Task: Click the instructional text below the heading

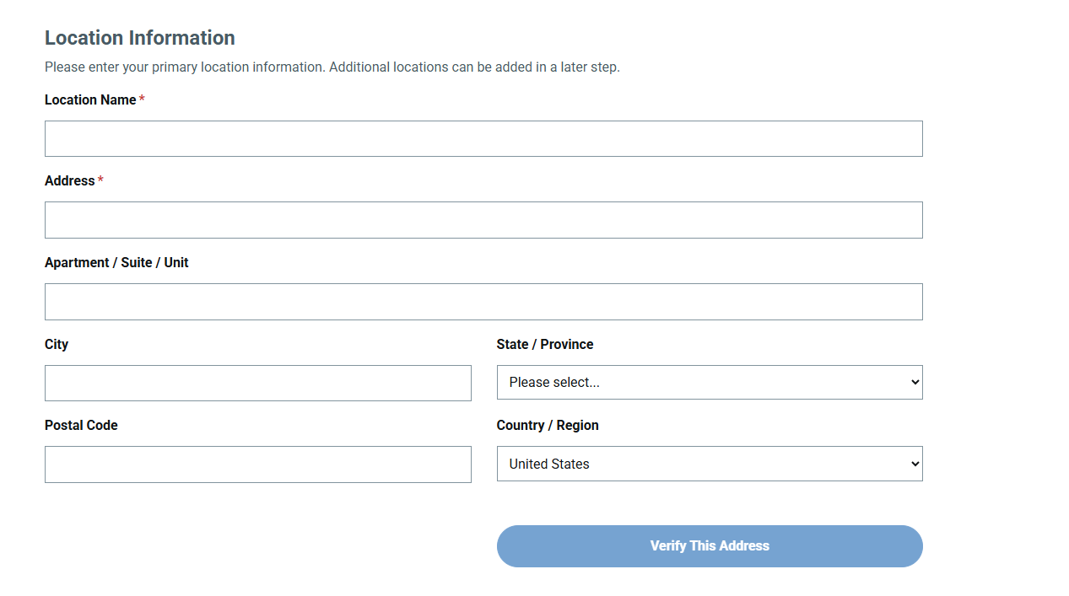Action: point(332,67)
